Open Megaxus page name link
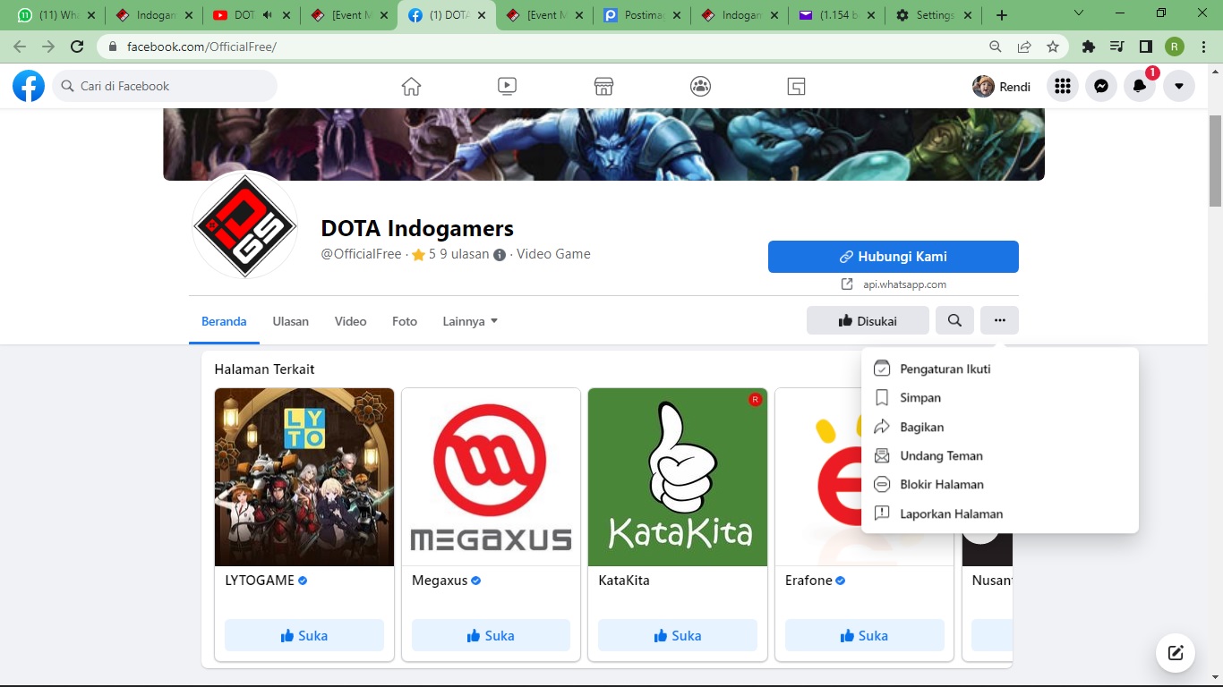 point(440,581)
